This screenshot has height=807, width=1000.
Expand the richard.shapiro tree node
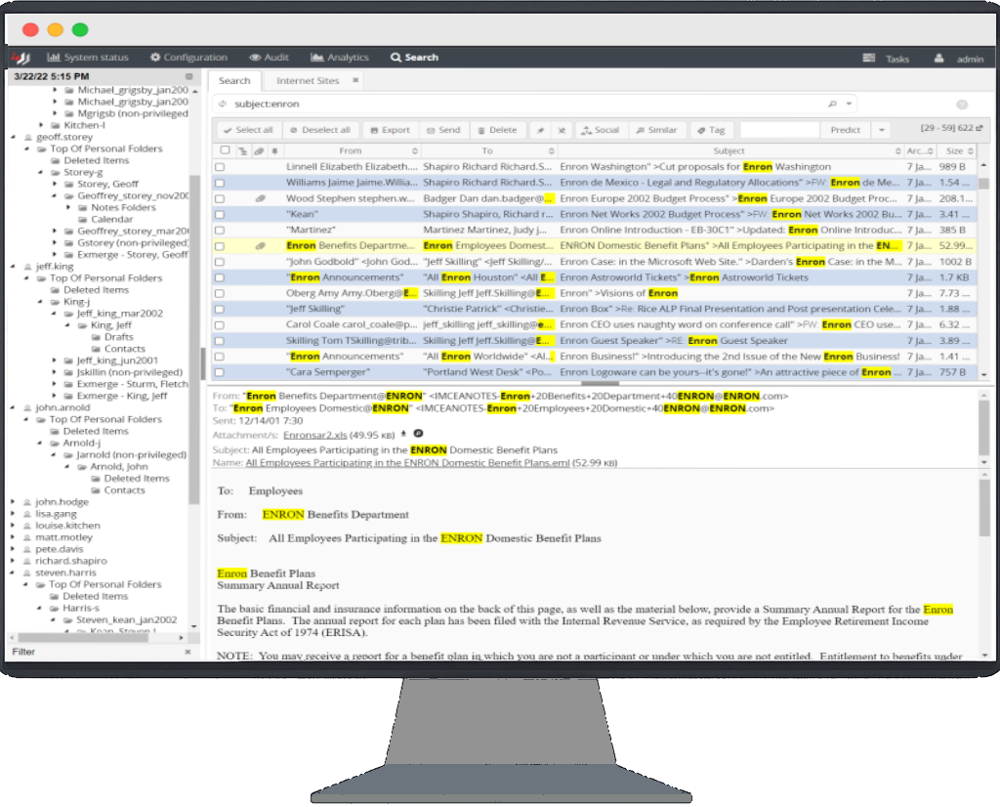[x=13, y=561]
